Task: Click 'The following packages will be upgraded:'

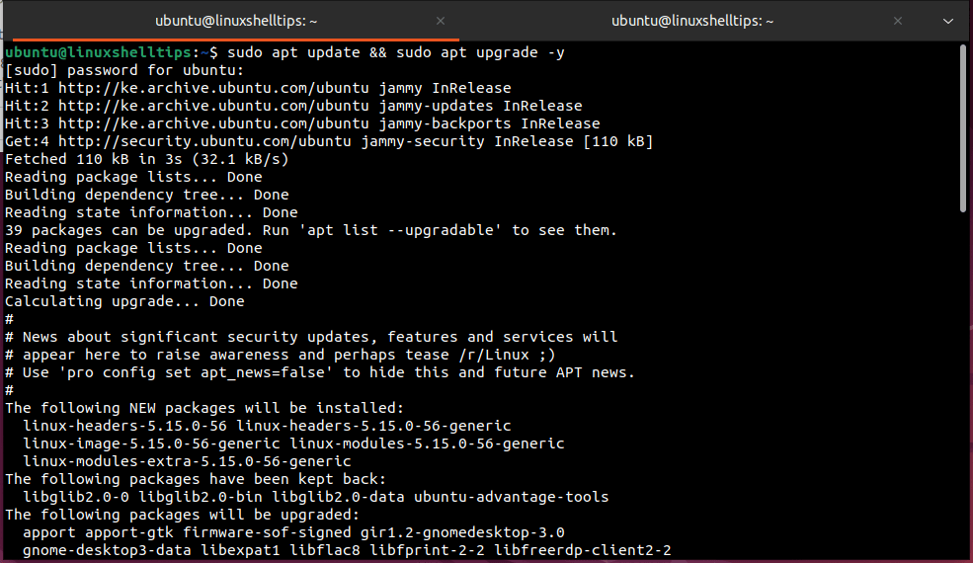Action: click(183, 515)
